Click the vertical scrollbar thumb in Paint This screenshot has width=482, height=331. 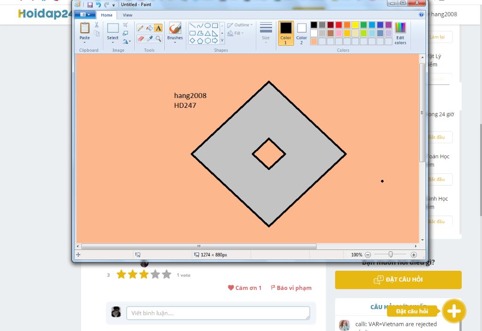pyautogui.click(x=422, y=113)
